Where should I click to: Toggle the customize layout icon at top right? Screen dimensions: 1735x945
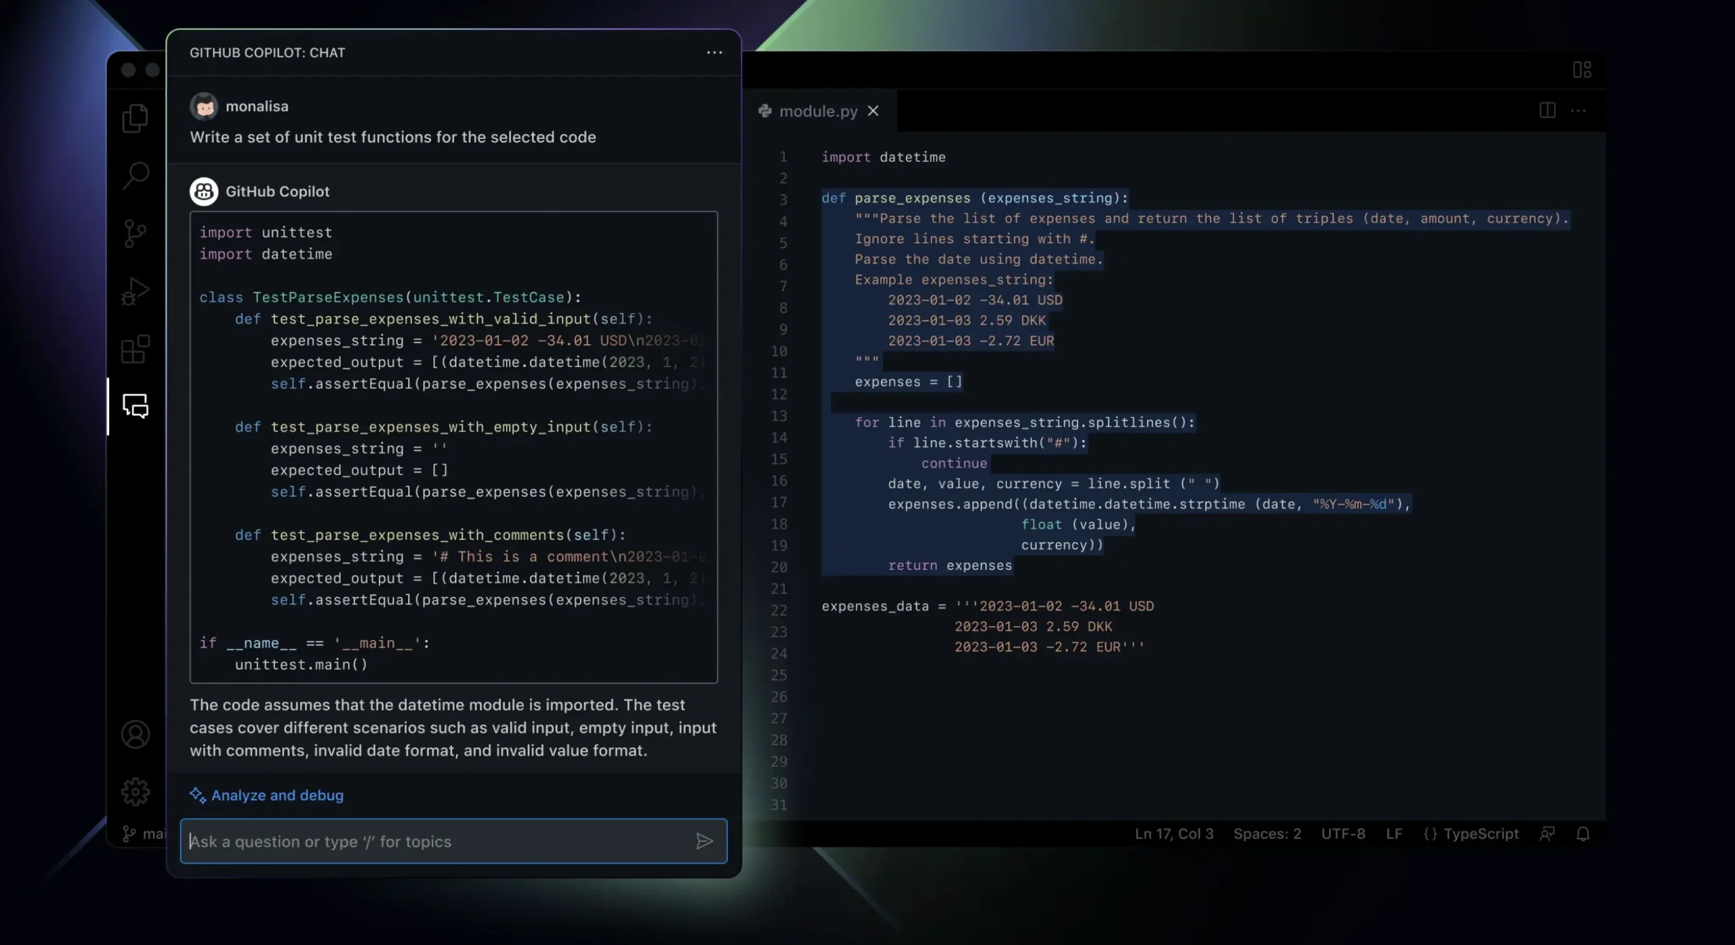pyautogui.click(x=1582, y=70)
